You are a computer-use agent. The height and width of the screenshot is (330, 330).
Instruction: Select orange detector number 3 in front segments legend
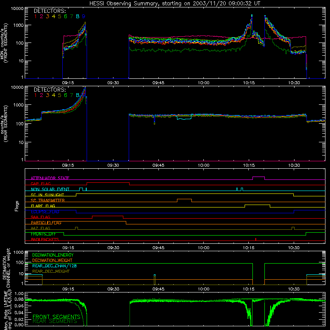tap(47, 16)
